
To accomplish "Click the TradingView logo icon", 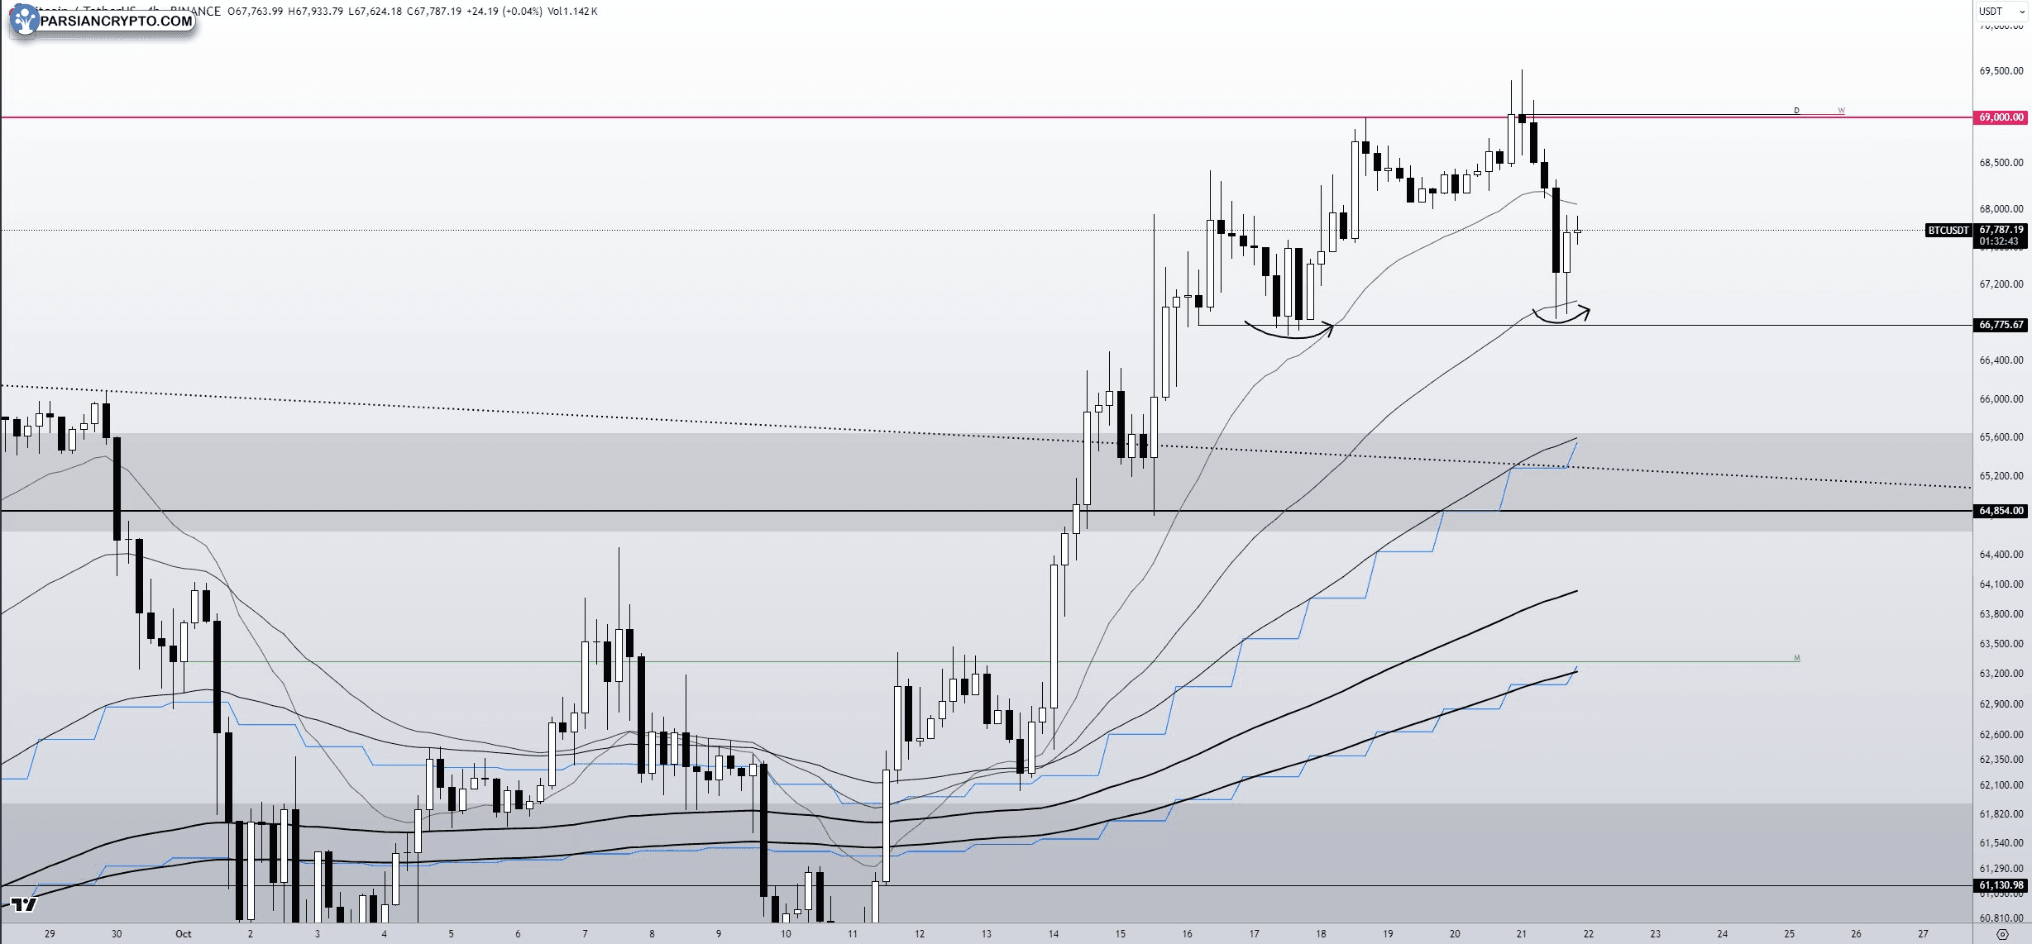I will coord(24,904).
